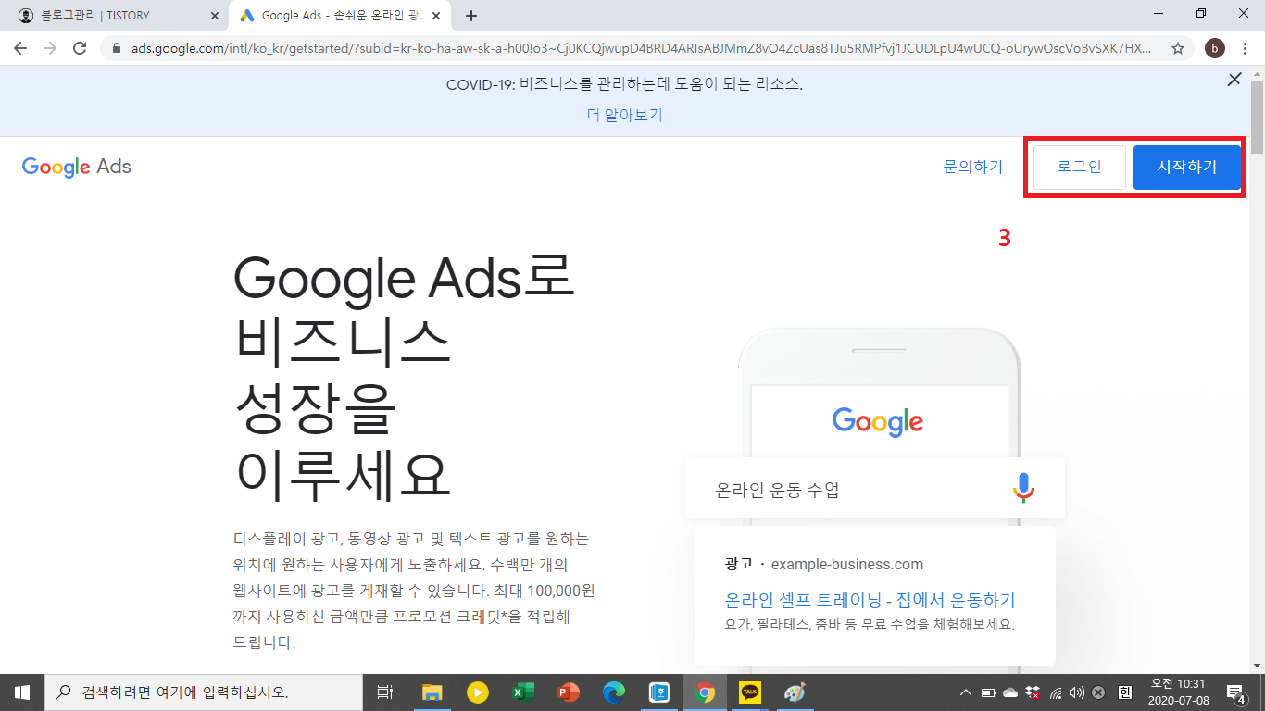Expand hidden system tray icons
The width and height of the screenshot is (1265, 711).
966,692
